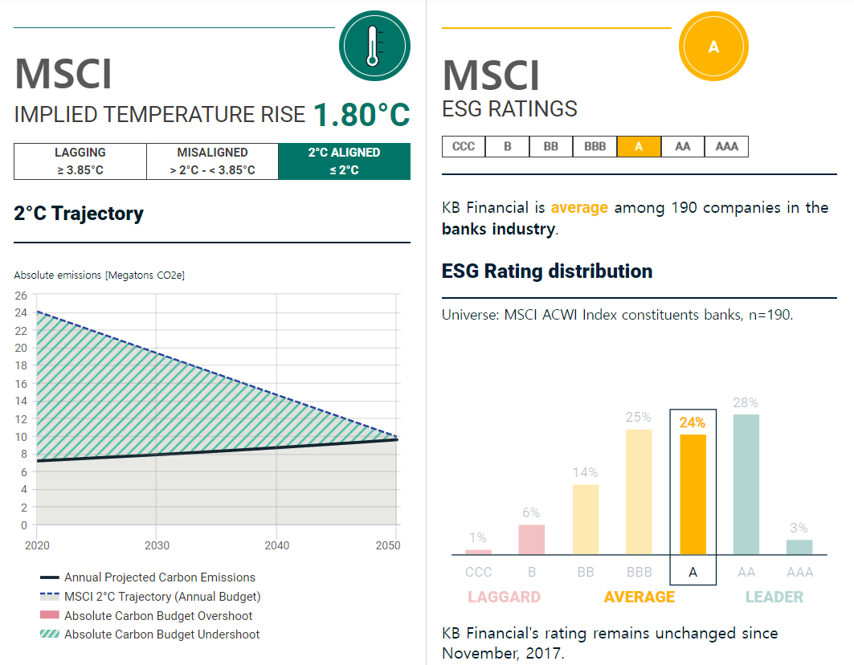This screenshot has width=854, height=665.
Task: Click the AAA axis label below bars
Action: (799, 572)
